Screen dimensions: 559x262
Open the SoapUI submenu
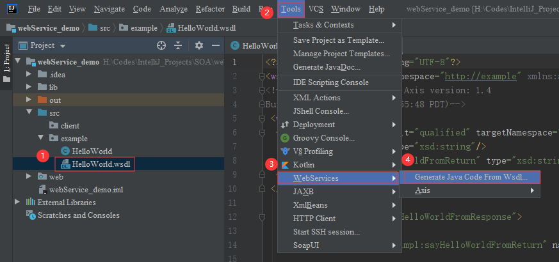pyautogui.click(x=338, y=245)
